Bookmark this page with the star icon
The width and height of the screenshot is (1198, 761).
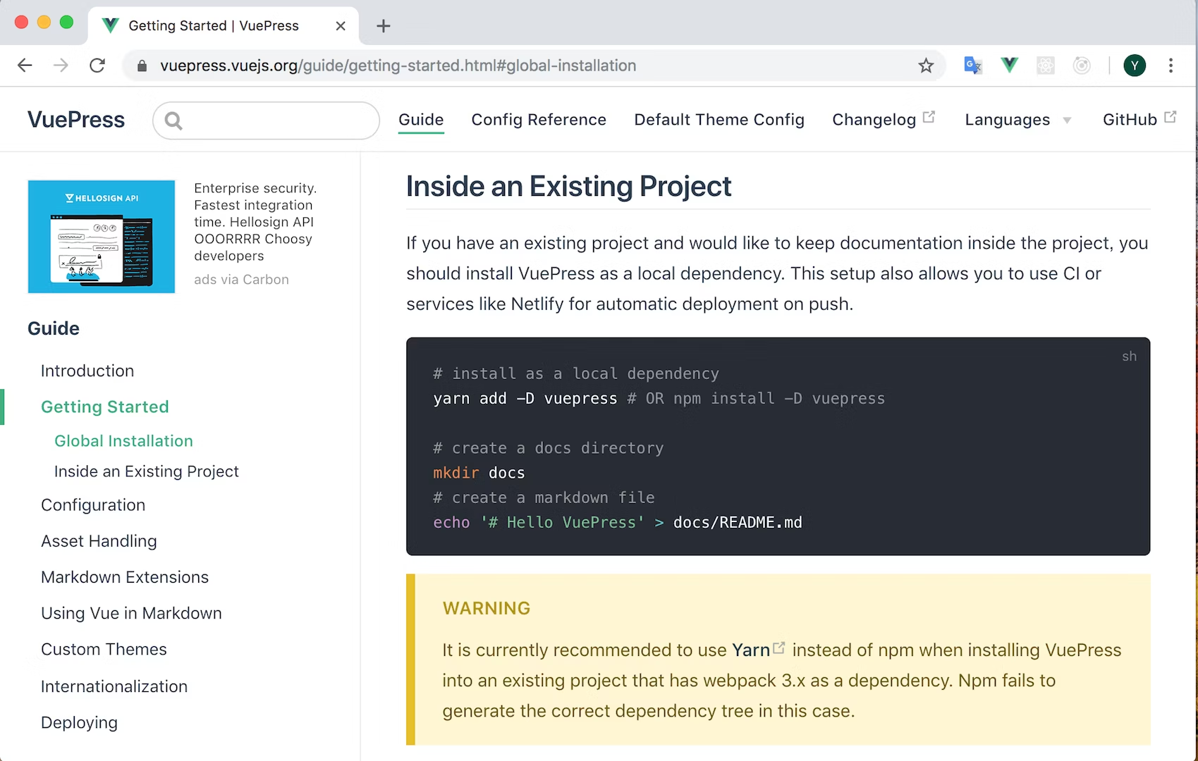[x=926, y=66]
